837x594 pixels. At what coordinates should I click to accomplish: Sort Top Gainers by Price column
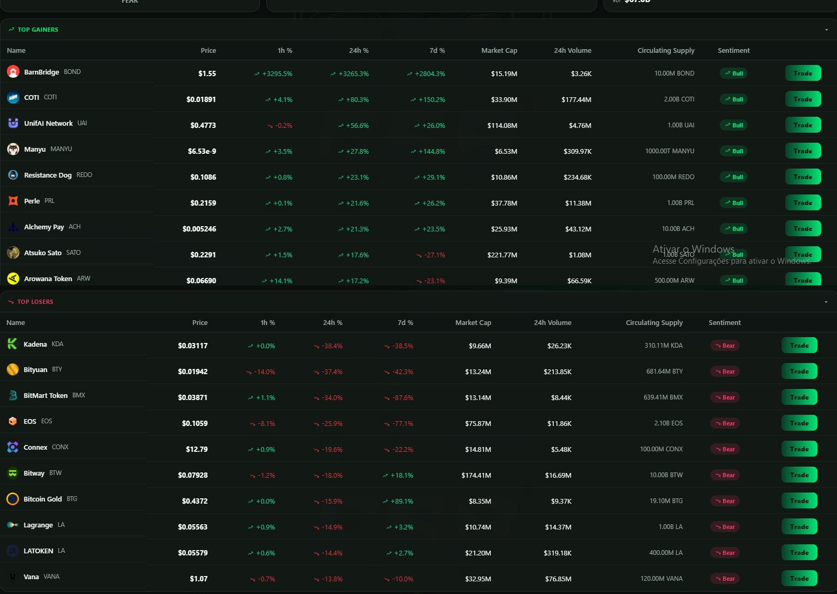208,50
